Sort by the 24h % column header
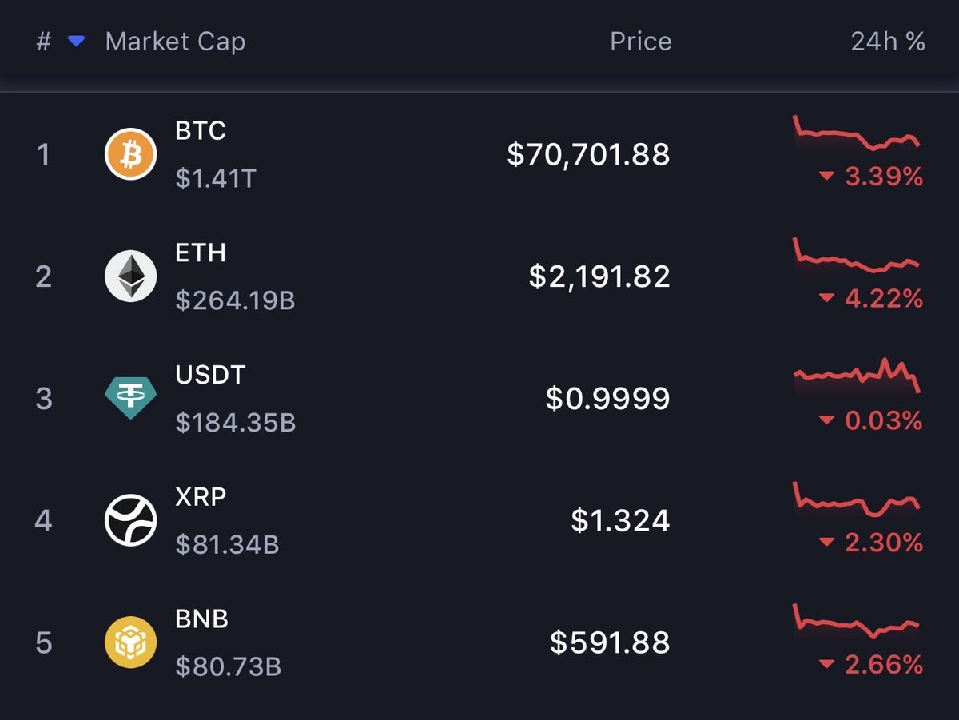This screenshot has height=720, width=959. pos(887,42)
